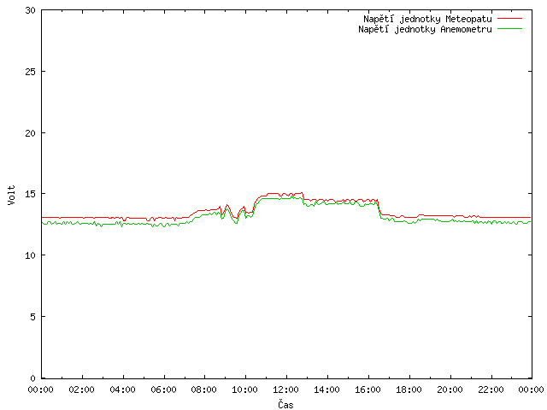
Task: Click the green legend line sample
Action: coord(509,28)
